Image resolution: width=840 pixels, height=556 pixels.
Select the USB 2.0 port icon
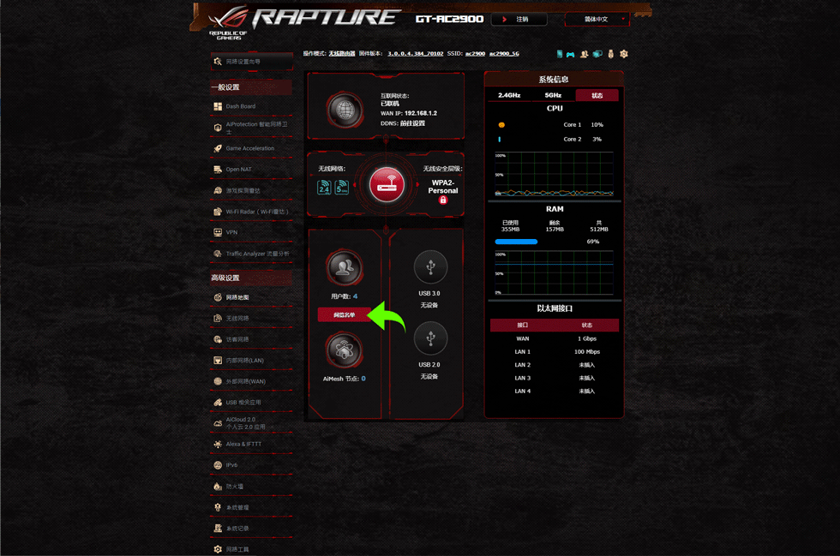(430, 338)
